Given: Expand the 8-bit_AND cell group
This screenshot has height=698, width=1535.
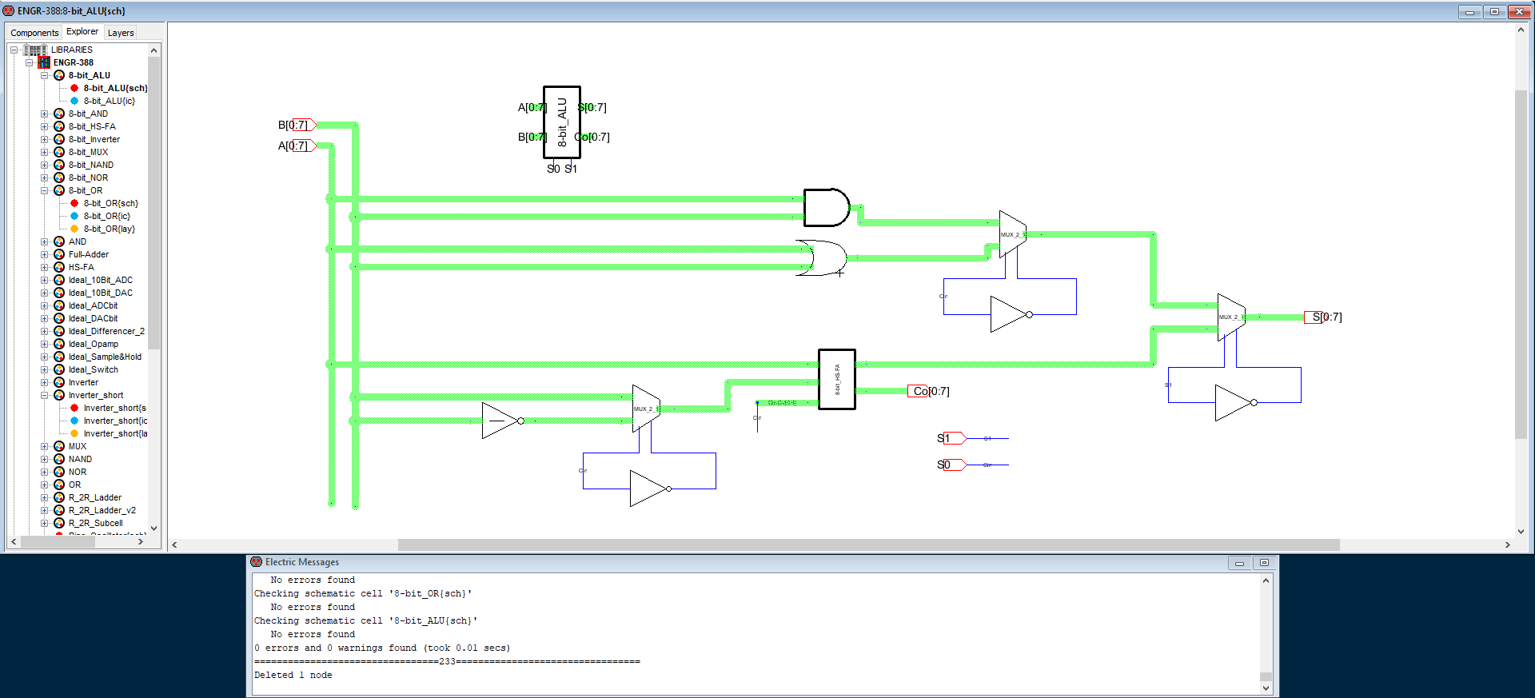Looking at the screenshot, I should 45,114.
